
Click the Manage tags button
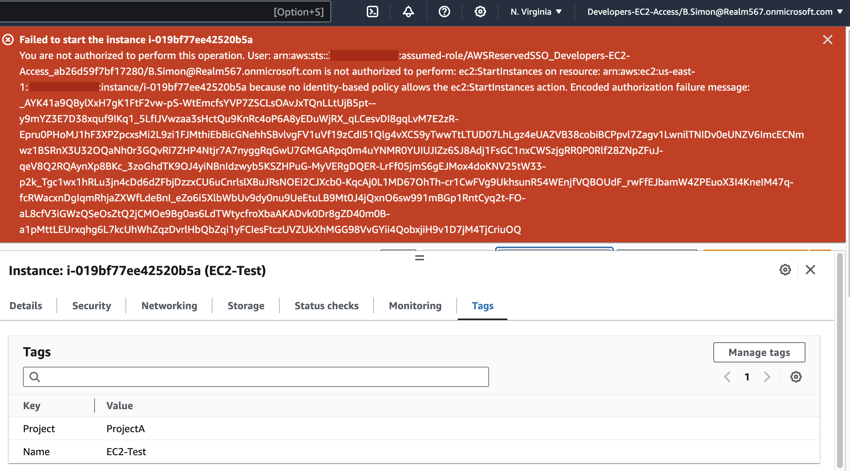click(759, 352)
